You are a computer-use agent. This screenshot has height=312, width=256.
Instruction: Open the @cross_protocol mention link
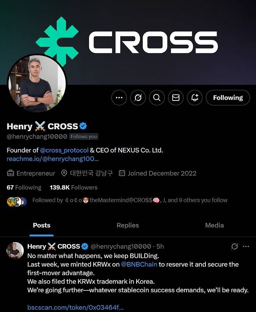pos(64,150)
